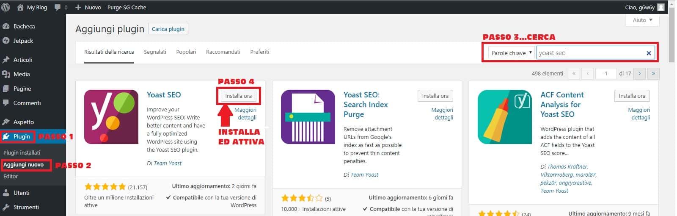Click the Media sidebar icon

pyautogui.click(x=6, y=74)
